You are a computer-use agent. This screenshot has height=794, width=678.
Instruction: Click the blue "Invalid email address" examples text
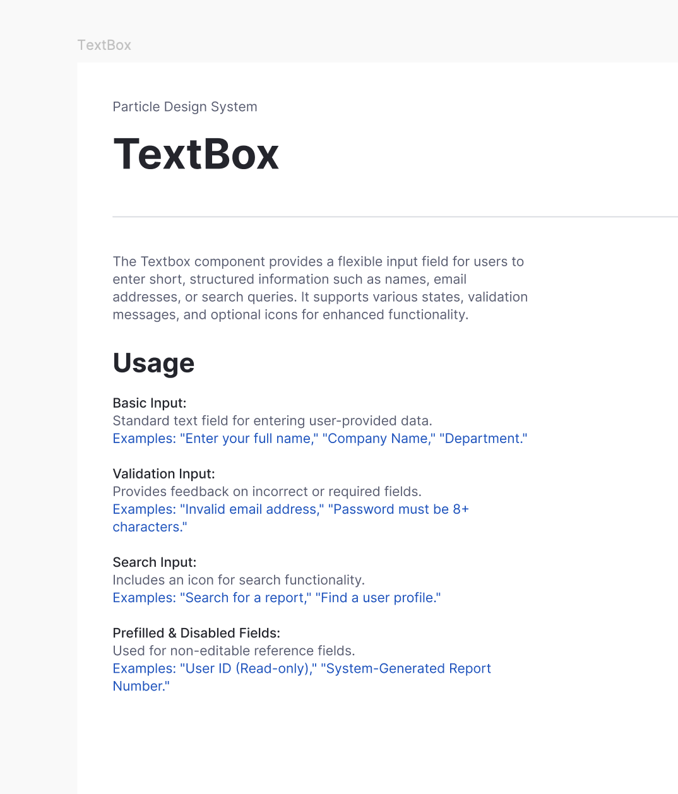(x=291, y=518)
